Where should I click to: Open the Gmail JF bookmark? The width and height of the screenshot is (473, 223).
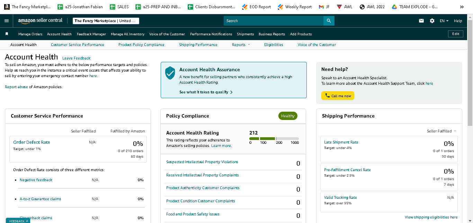[x=324, y=7]
